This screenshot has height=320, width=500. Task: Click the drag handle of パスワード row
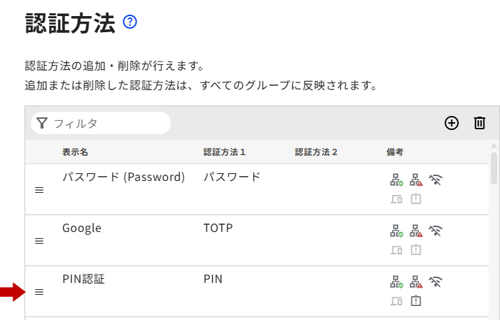pos(39,190)
